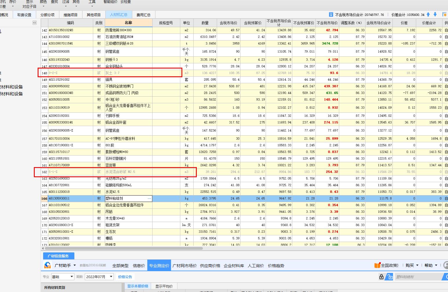Click 显示对应子目 toolbar button

(x=30, y=4)
